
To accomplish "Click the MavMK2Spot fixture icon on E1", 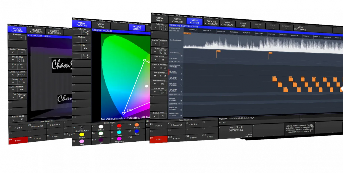I will click(x=82, y=127).
